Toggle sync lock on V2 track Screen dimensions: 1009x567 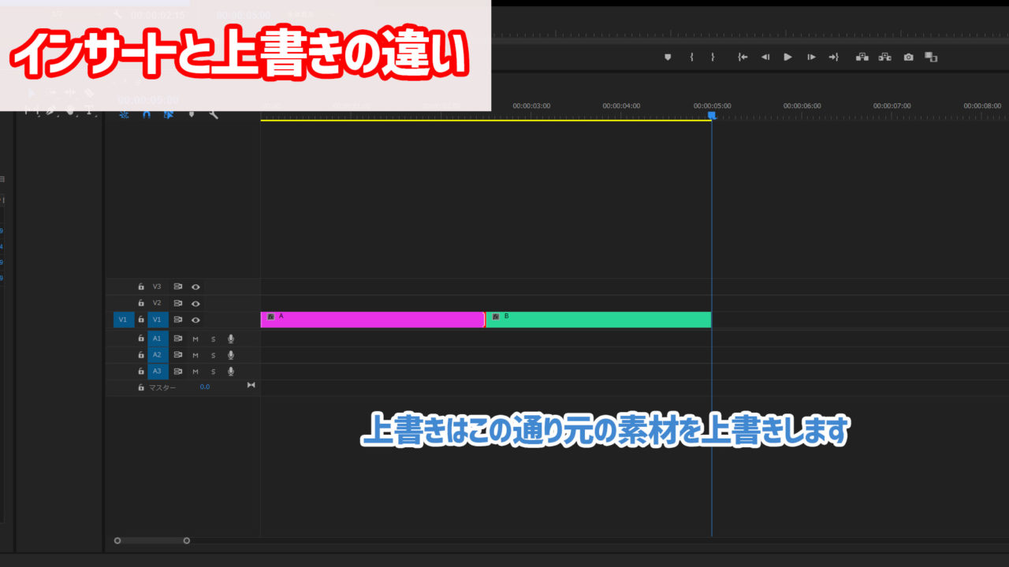tap(178, 303)
